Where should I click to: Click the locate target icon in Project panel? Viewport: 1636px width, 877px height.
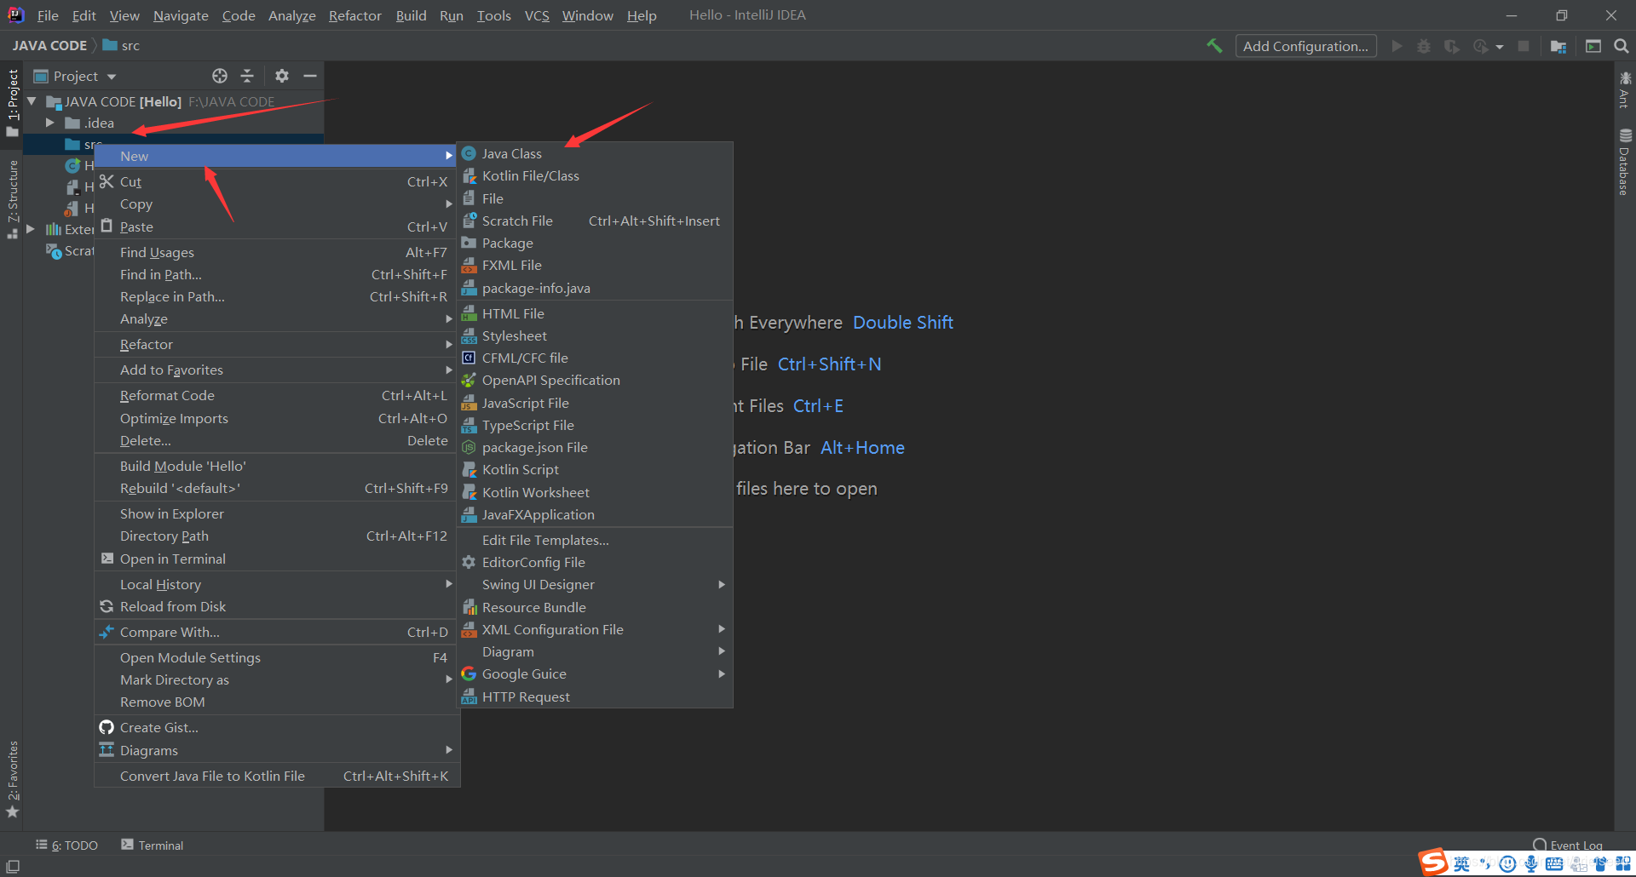point(220,76)
